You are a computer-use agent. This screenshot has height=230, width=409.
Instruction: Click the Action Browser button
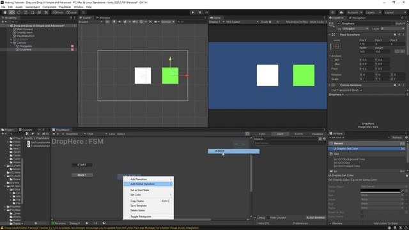point(316,218)
